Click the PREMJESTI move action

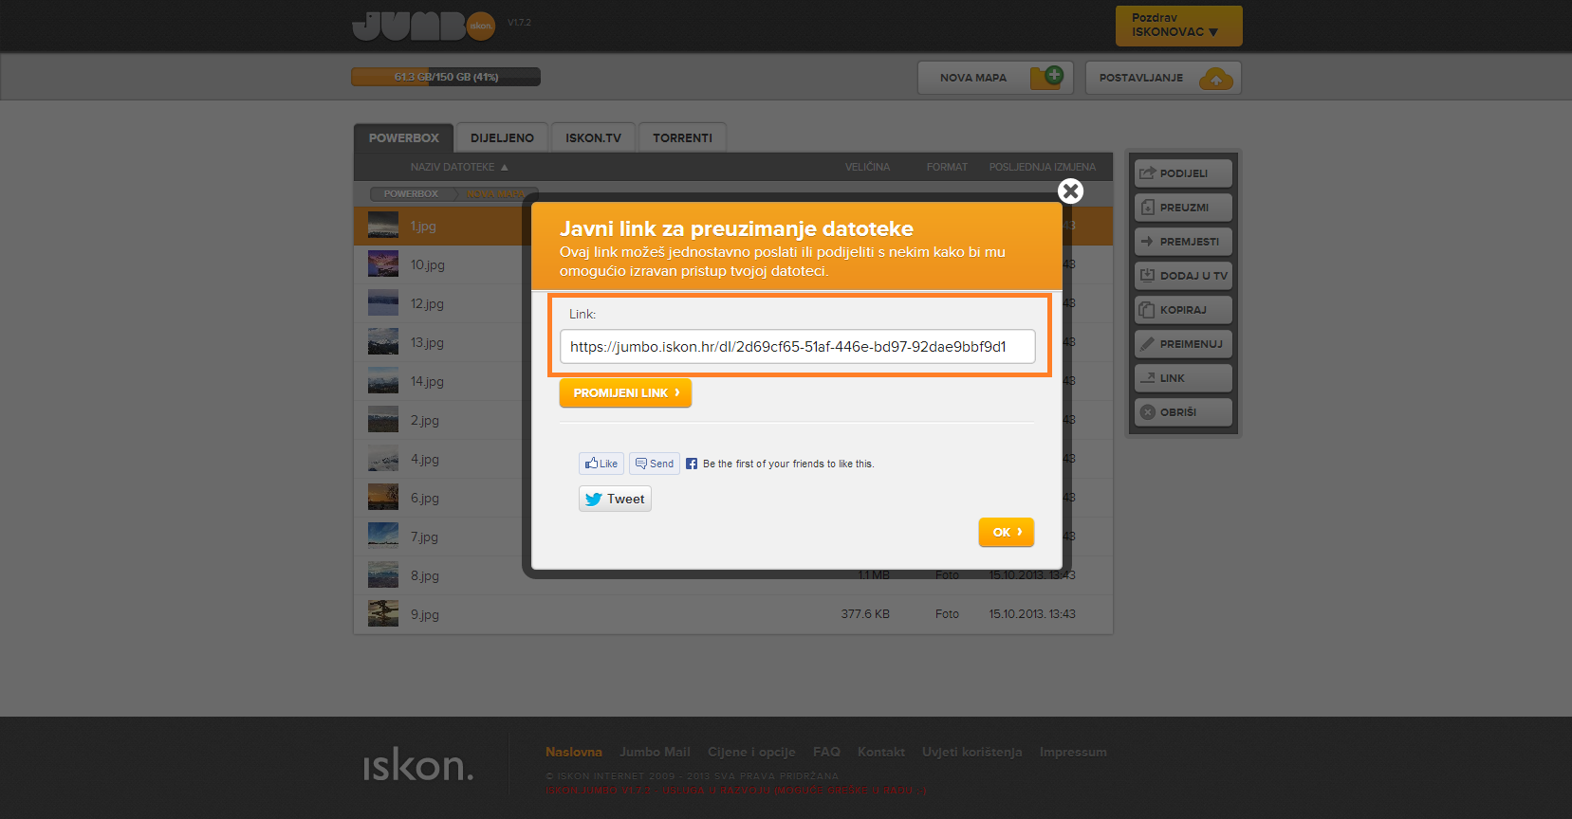click(x=1183, y=242)
